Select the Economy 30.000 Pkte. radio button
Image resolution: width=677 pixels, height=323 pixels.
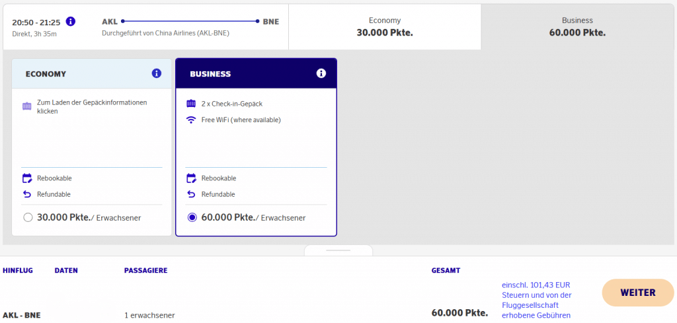(28, 217)
